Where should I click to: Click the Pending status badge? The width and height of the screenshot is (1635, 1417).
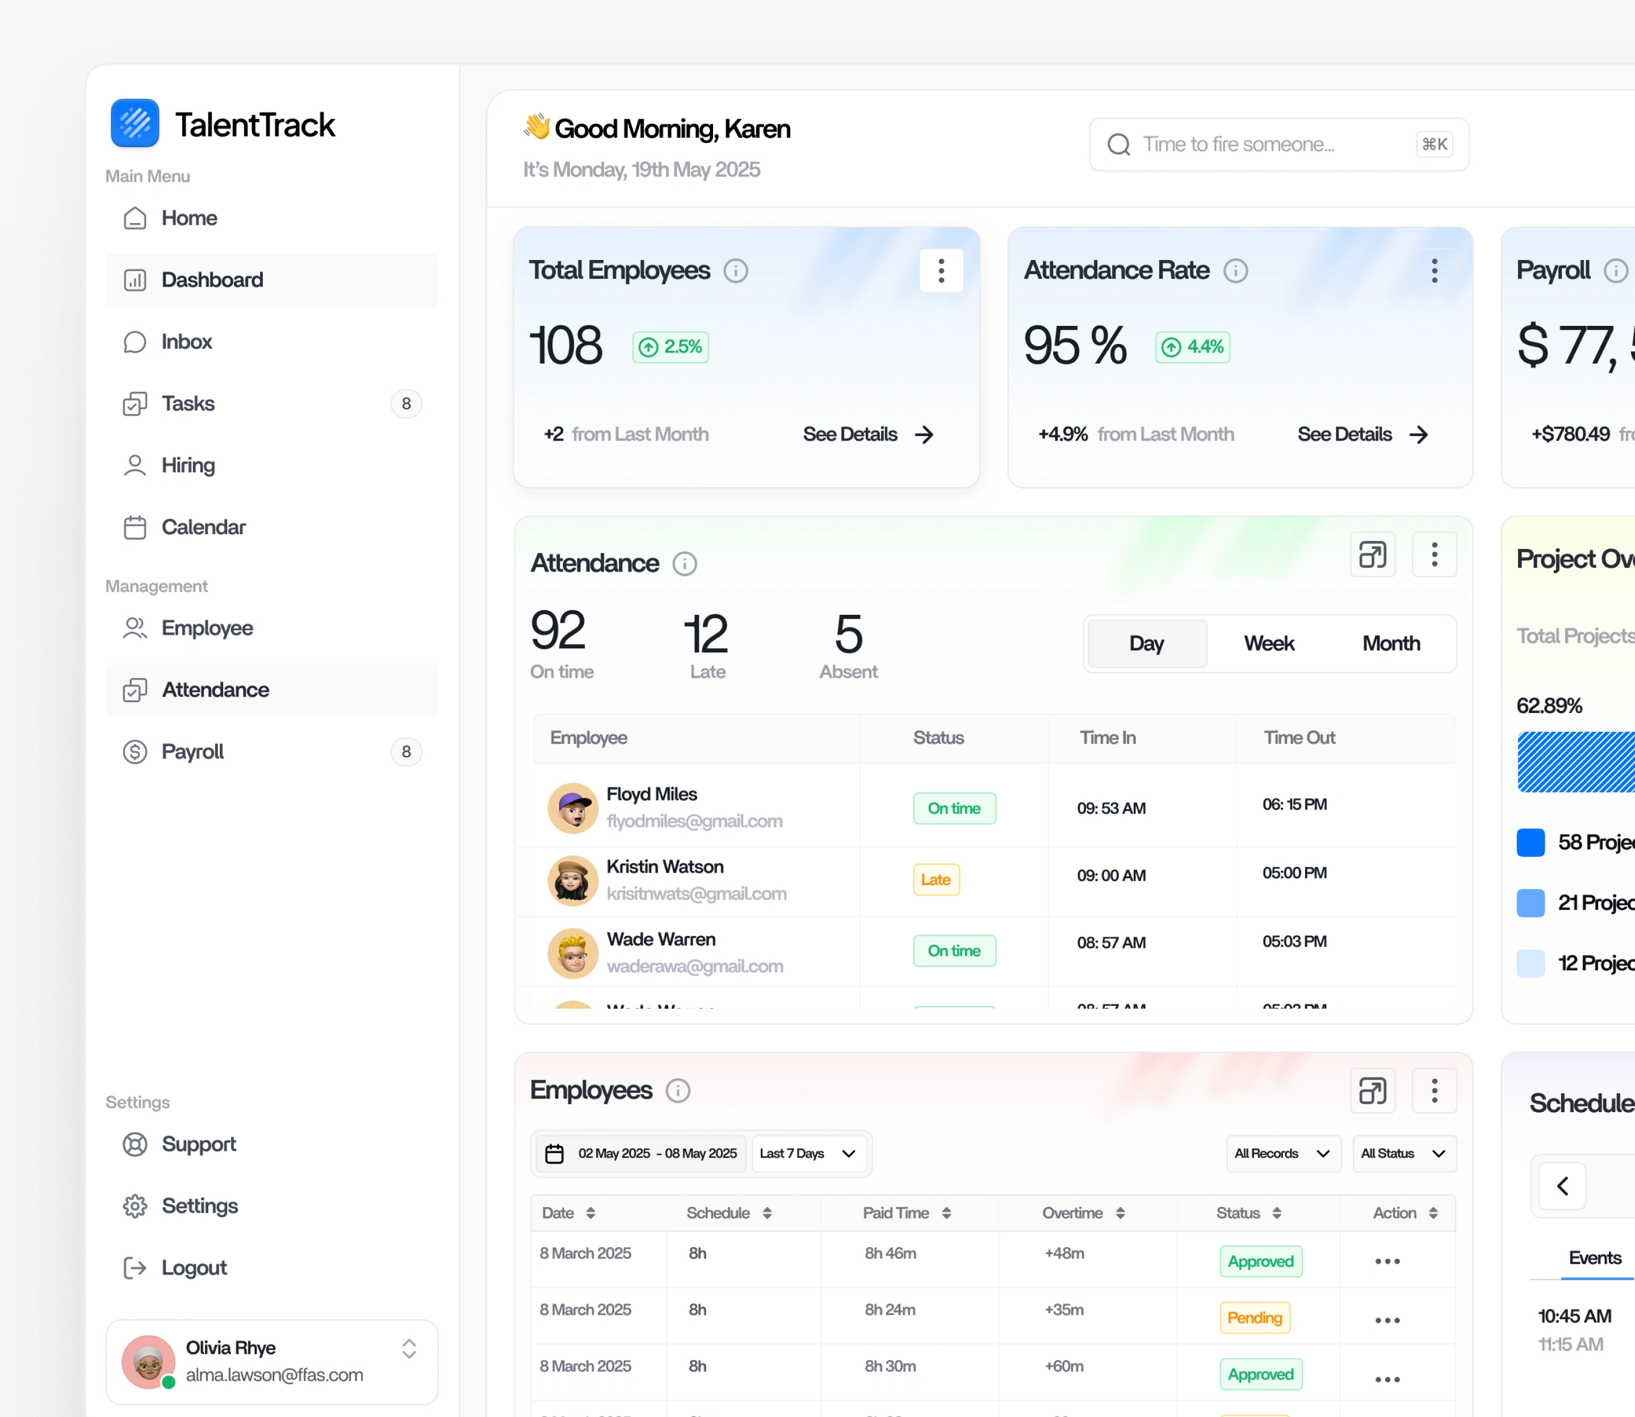(1255, 1317)
